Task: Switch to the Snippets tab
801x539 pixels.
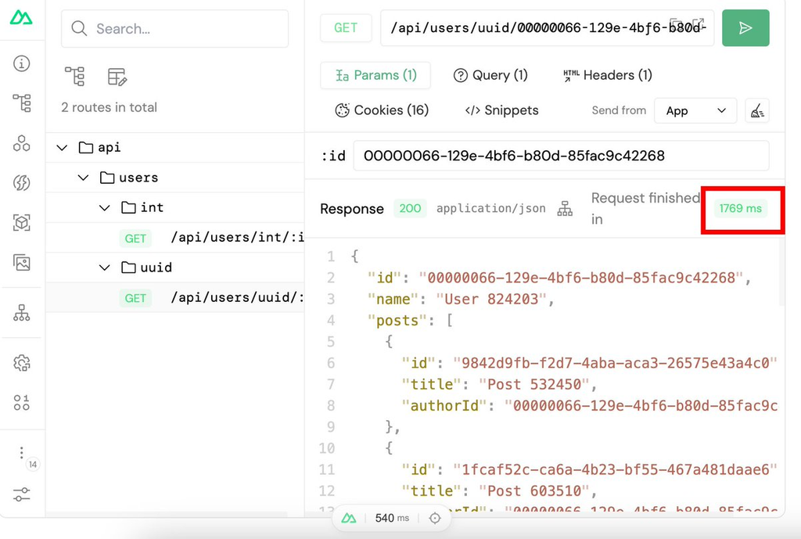Action: point(501,110)
